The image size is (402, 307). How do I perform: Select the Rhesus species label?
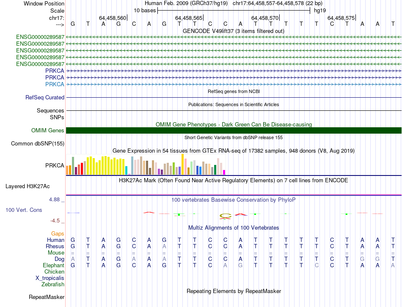pos(55,246)
